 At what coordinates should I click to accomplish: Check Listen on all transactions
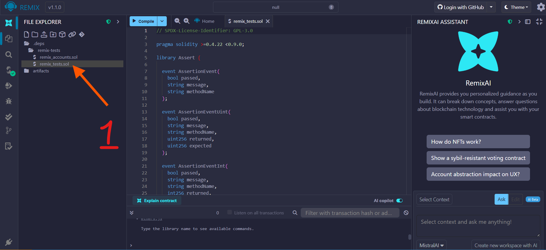(230, 213)
